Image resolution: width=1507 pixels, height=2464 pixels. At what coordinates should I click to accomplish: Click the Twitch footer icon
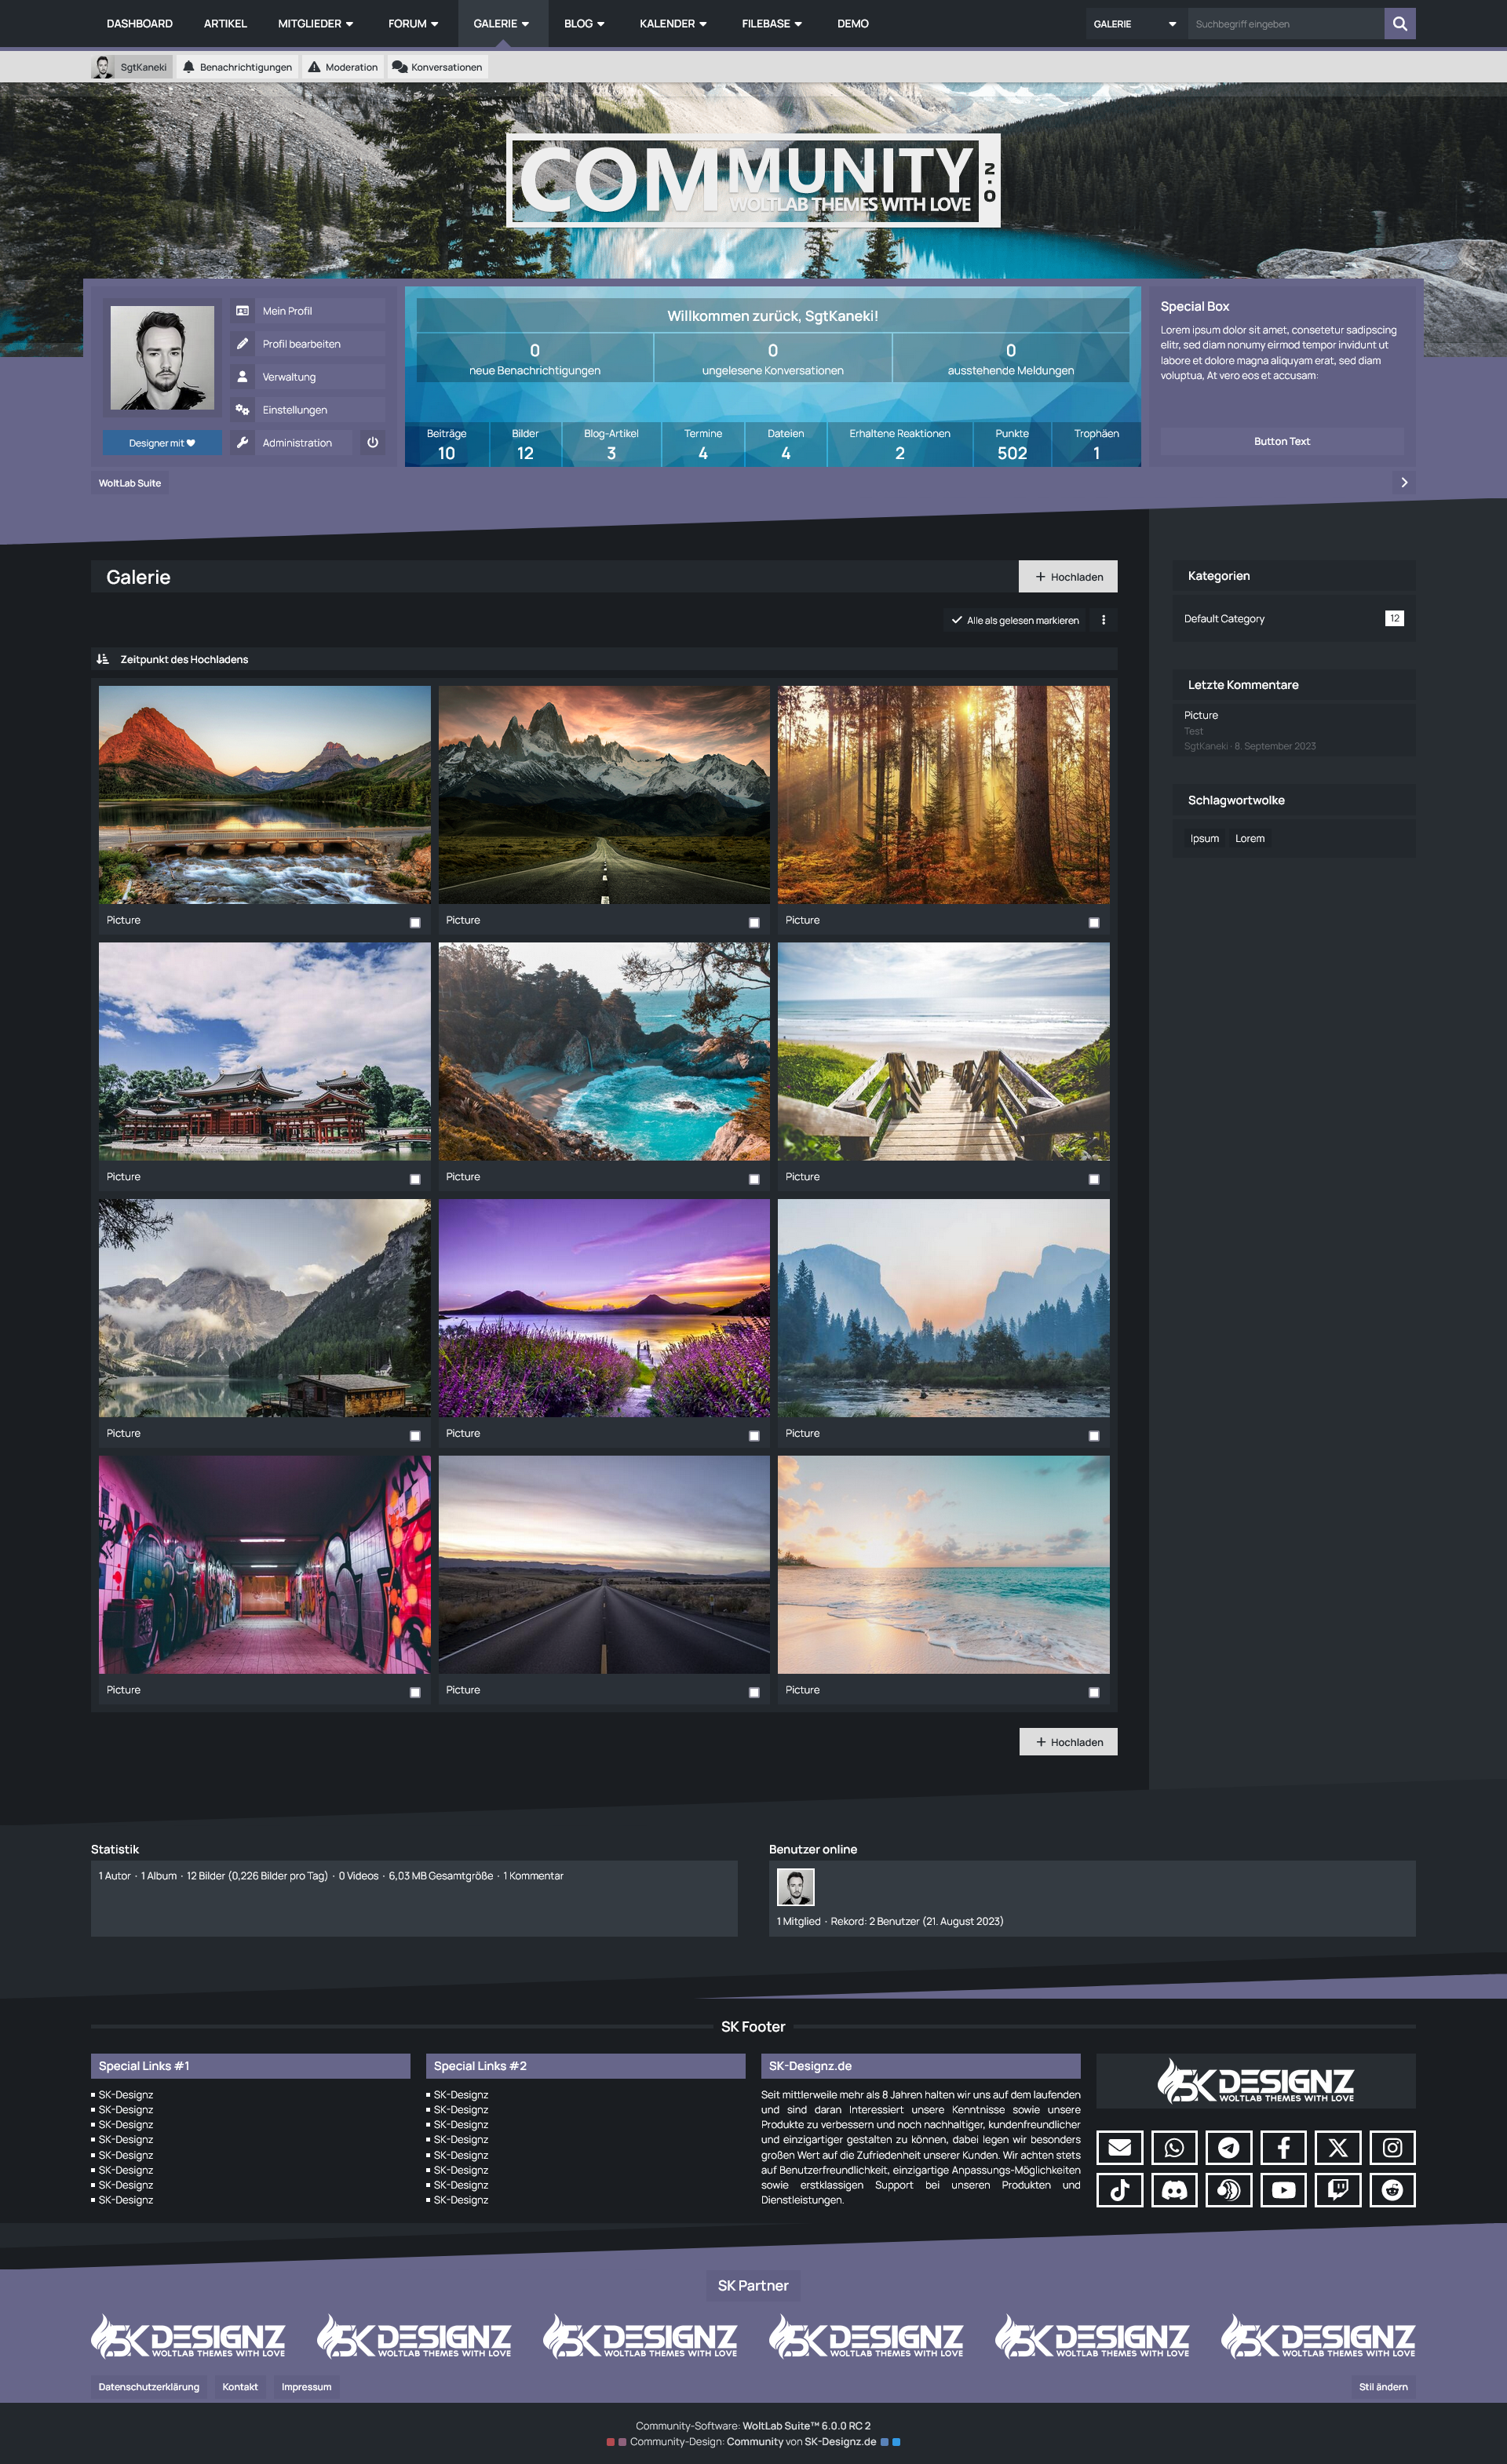(1337, 2190)
